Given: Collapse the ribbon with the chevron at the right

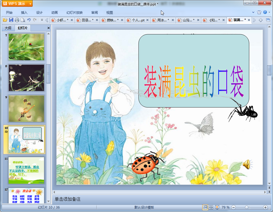Looking at the screenshot, I should pos(253,12).
